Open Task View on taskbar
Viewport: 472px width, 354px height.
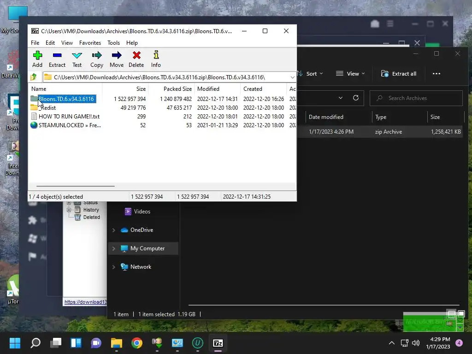pyautogui.click(x=56, y=343)
